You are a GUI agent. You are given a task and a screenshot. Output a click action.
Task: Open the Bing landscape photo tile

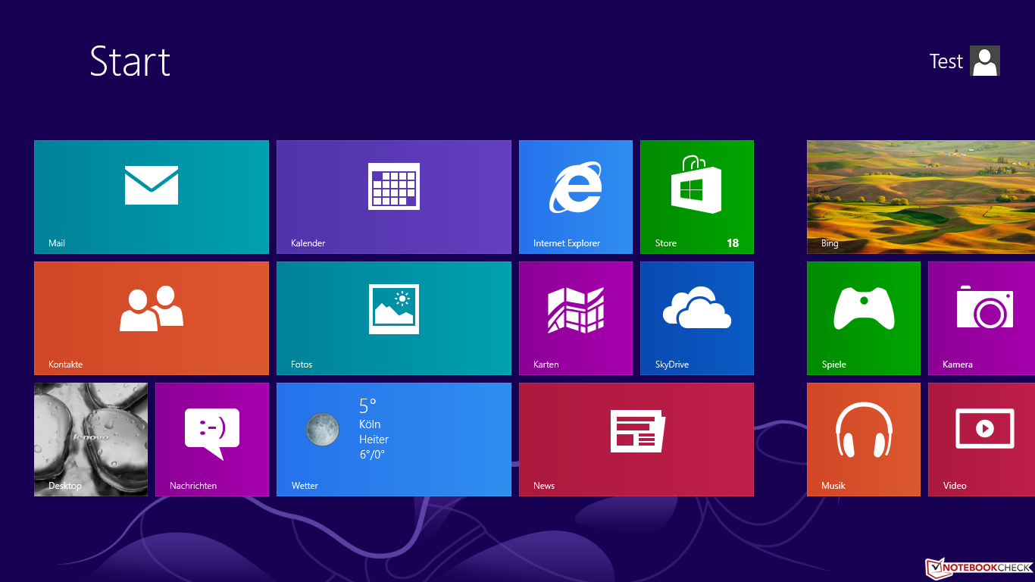click(921, 197)
